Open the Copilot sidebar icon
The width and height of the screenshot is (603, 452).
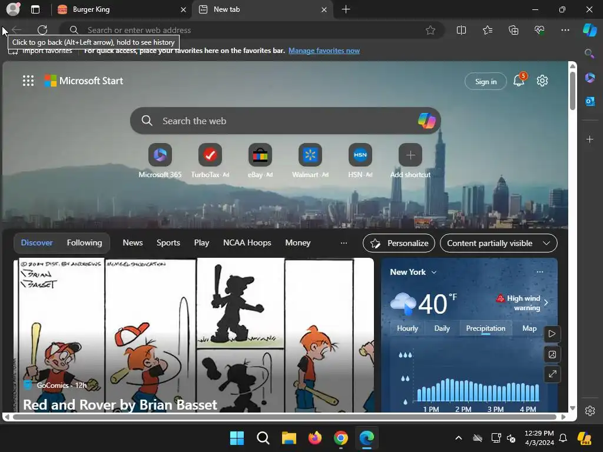coord(589,30)
